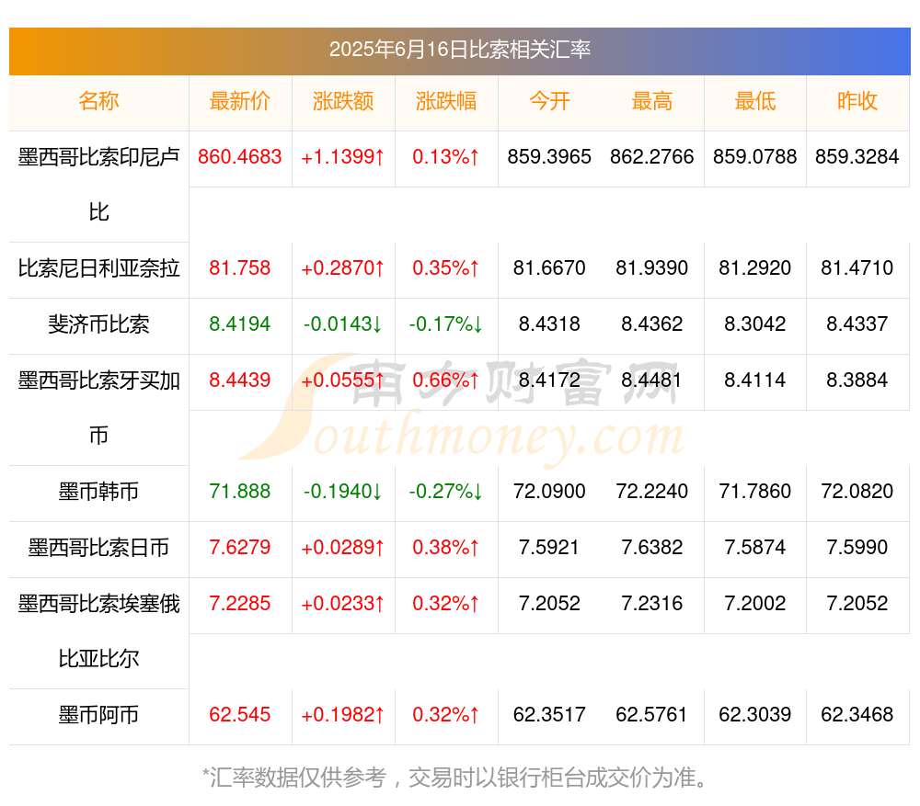Image resolution: width=920 pixels, height=806 pixels.
Task: Click the change value -0.0143↓
Action: pos(342,324)
